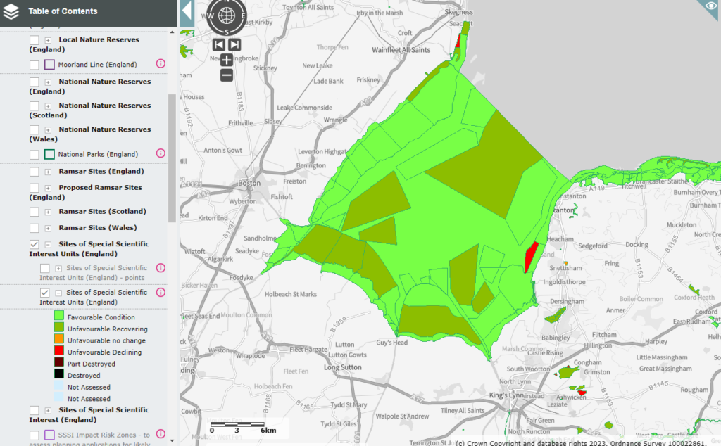Click the Unfavourable Declining red swatch

59,352
